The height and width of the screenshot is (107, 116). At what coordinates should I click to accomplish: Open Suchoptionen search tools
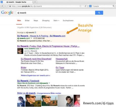click(x=68, y=20)
